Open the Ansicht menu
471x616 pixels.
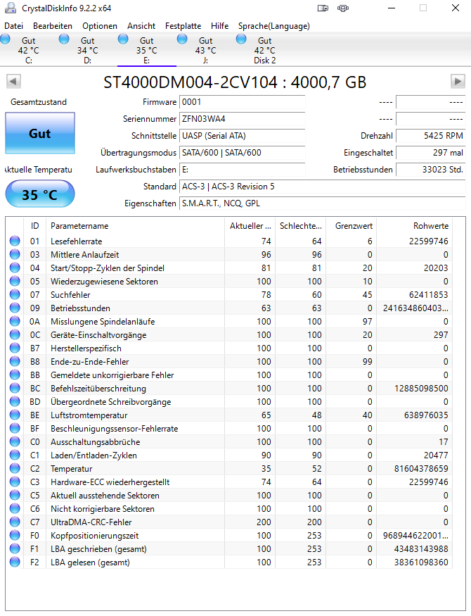click(141, 26)
